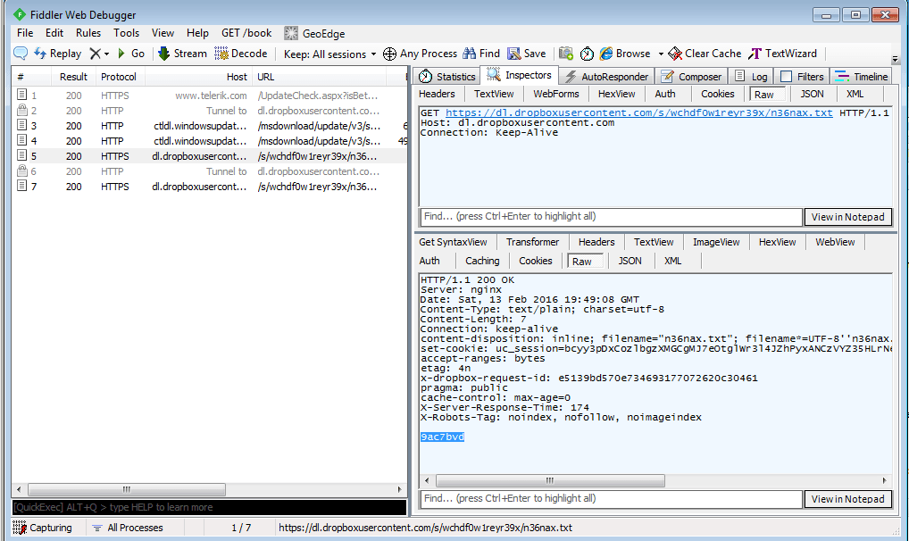Click the timer clock icon

[x=587, y=54]
